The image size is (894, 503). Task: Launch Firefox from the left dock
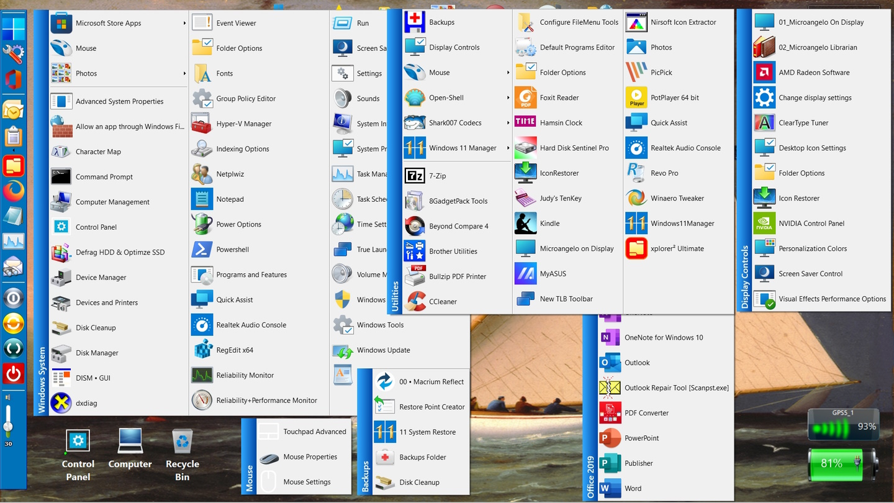[13, 191]
